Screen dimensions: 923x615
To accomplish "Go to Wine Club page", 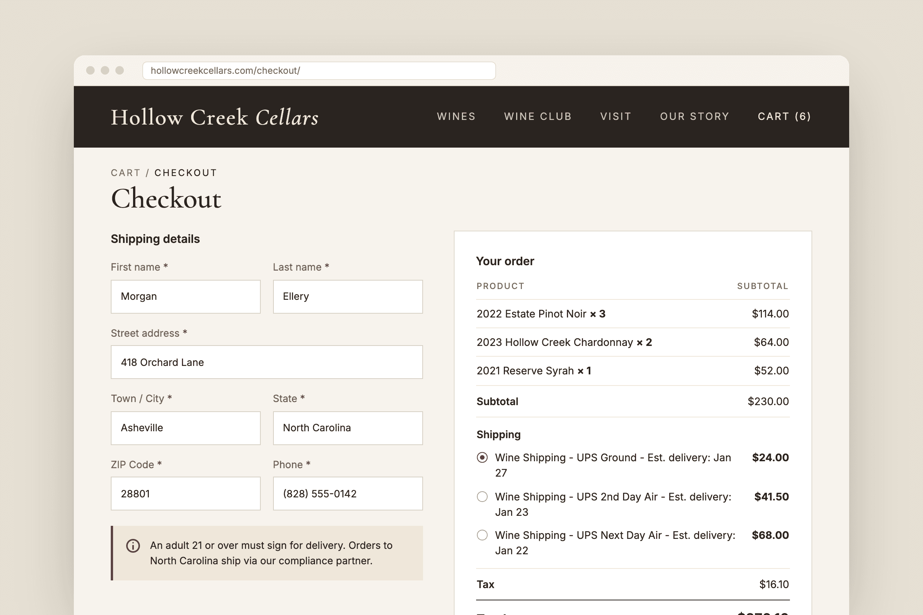I will [x=538, y=116].
